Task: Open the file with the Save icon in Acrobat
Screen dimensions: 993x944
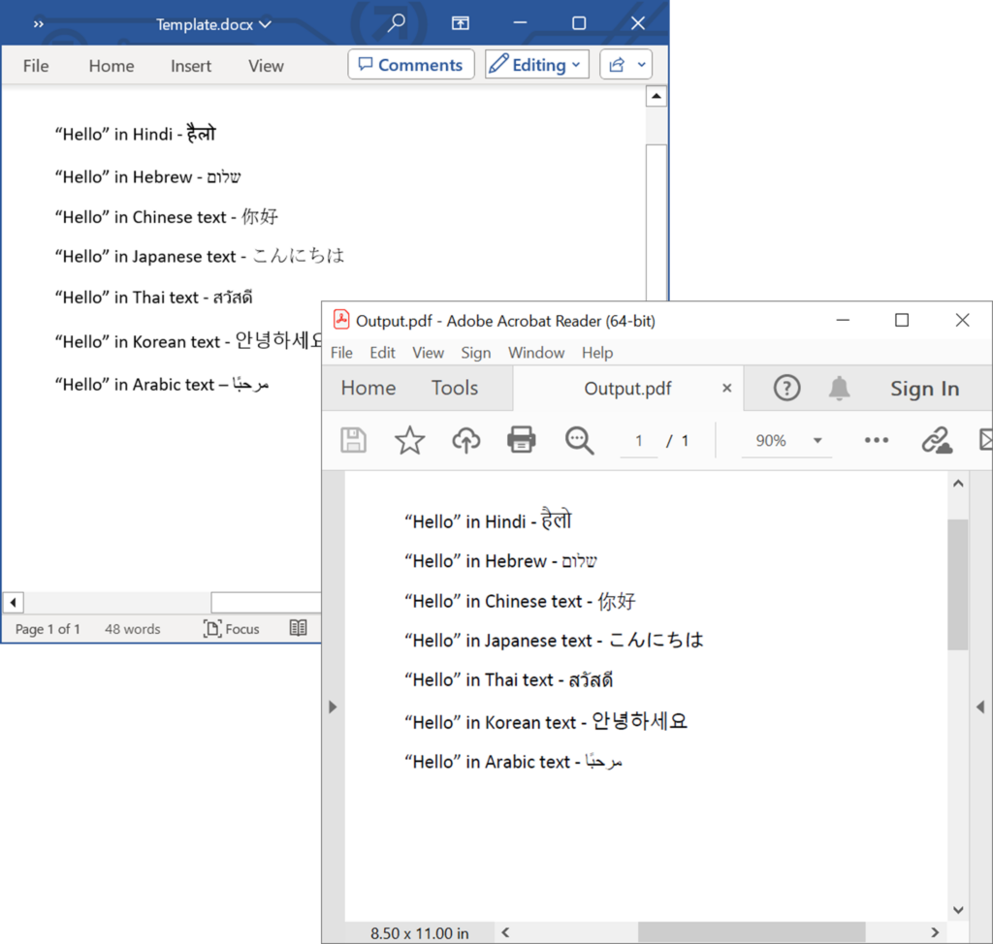Action: pos(353,440)
